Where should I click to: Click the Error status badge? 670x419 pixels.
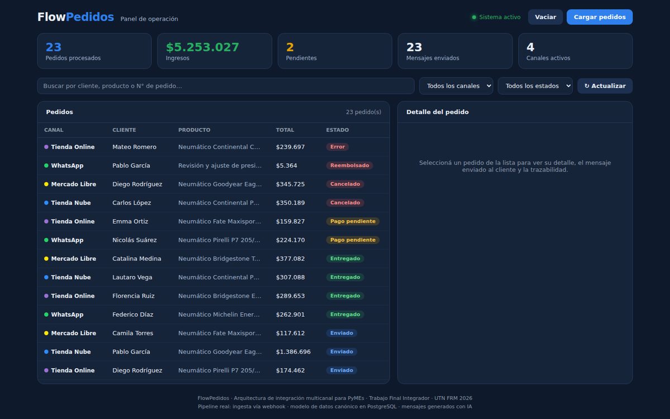tap(338, 147)
